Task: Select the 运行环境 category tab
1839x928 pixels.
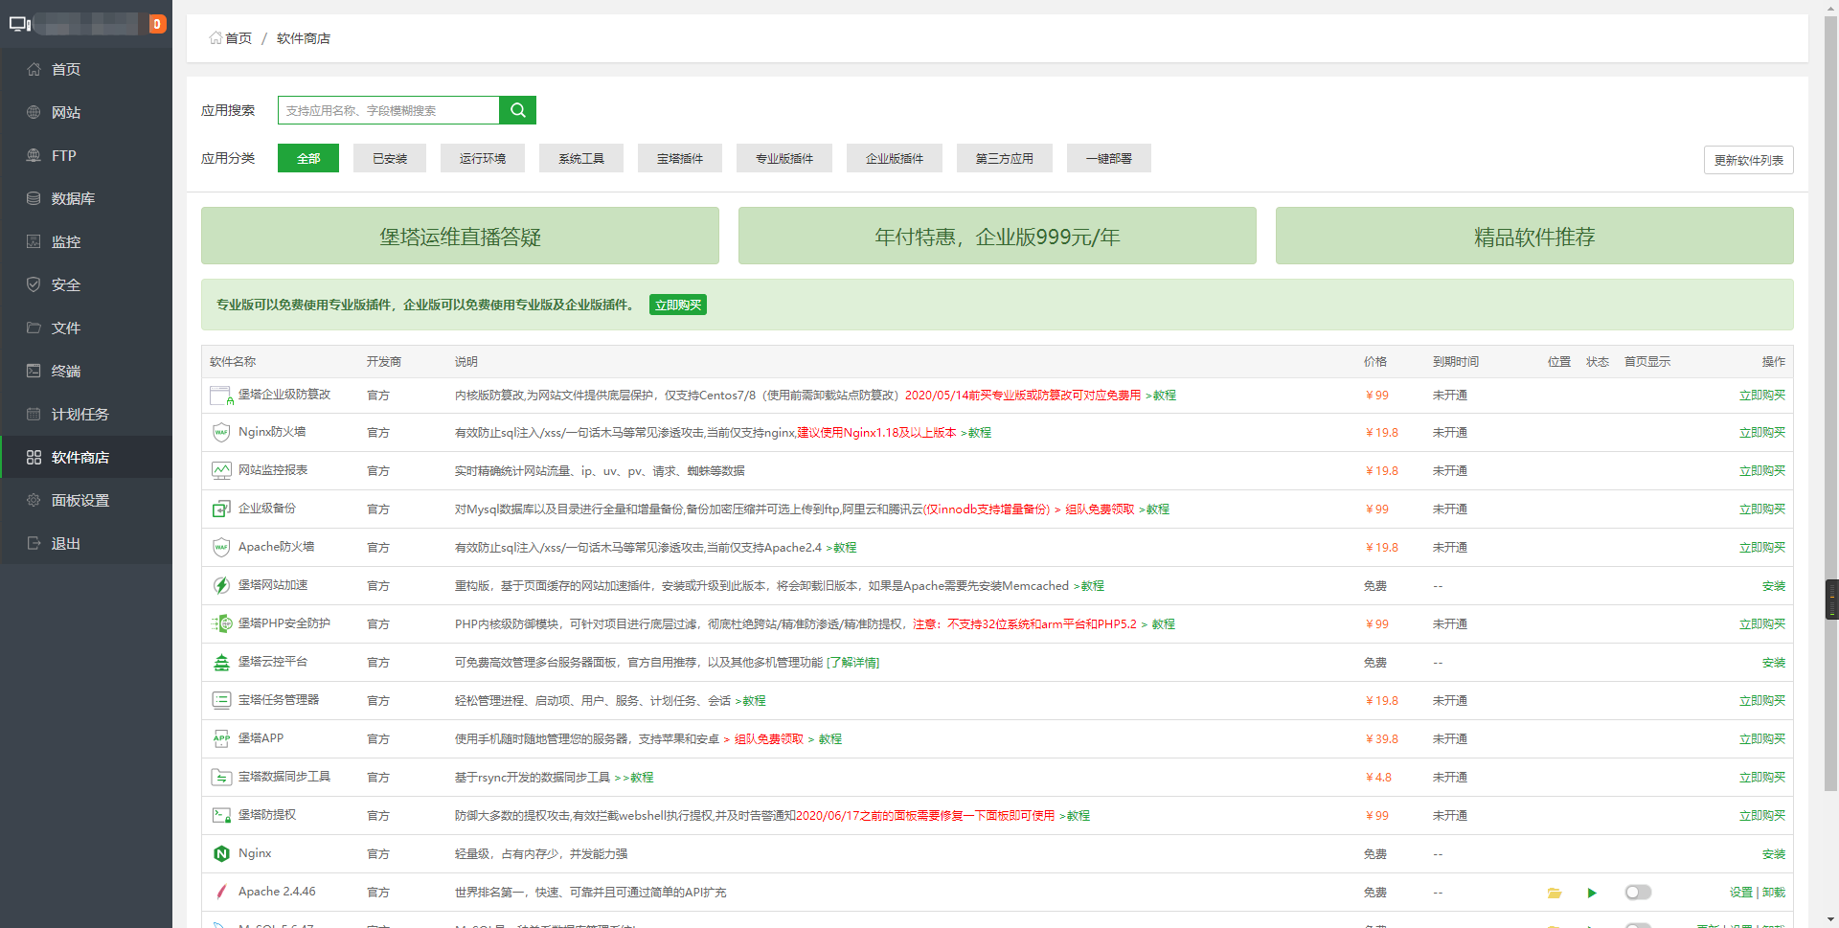Action: [x=483, y=158]
